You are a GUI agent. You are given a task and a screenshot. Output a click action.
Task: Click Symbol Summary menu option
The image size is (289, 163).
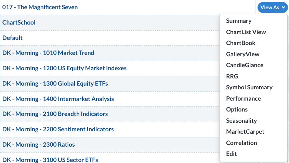pos(249,87)
